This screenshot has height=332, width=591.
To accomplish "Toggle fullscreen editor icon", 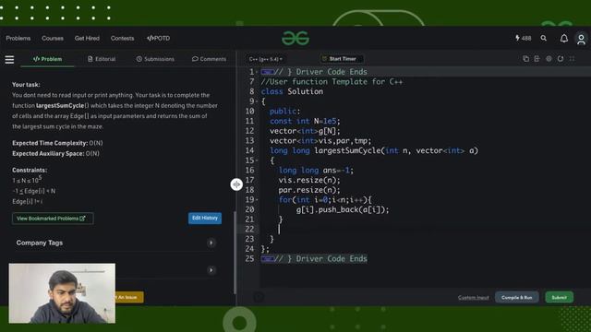I will (573, 59).
